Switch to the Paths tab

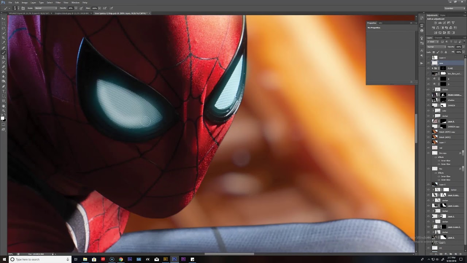coord(447,38)
